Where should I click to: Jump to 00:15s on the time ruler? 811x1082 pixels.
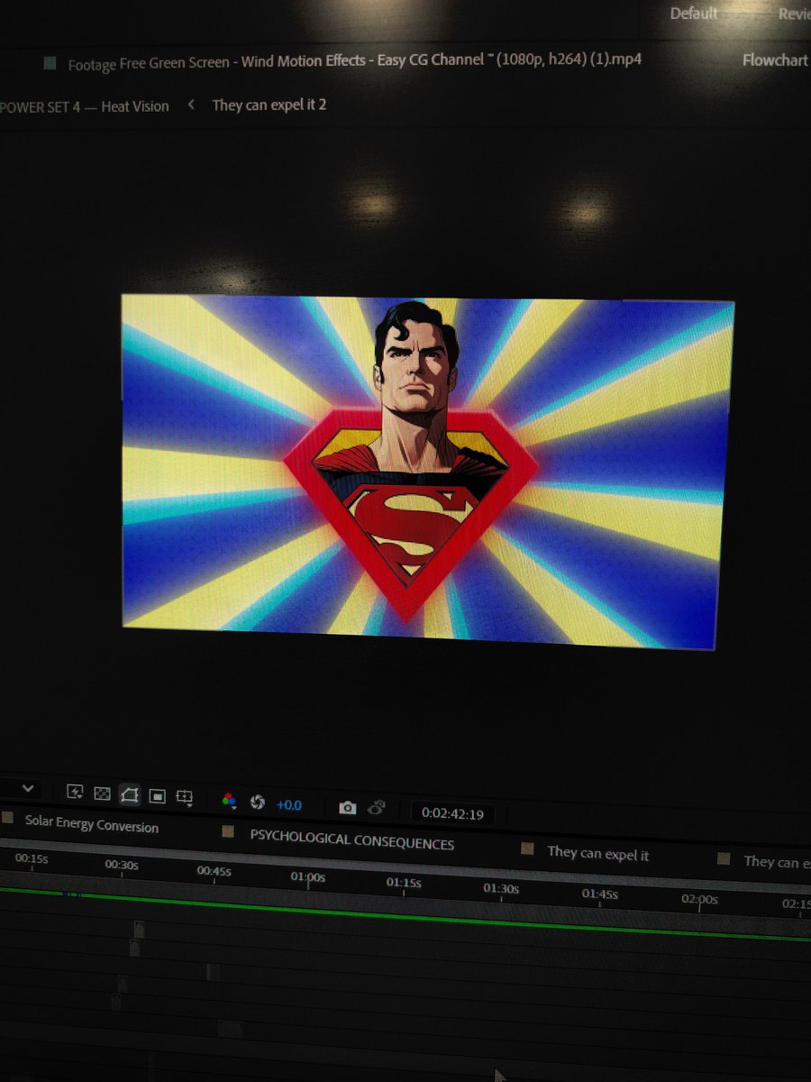32,859
